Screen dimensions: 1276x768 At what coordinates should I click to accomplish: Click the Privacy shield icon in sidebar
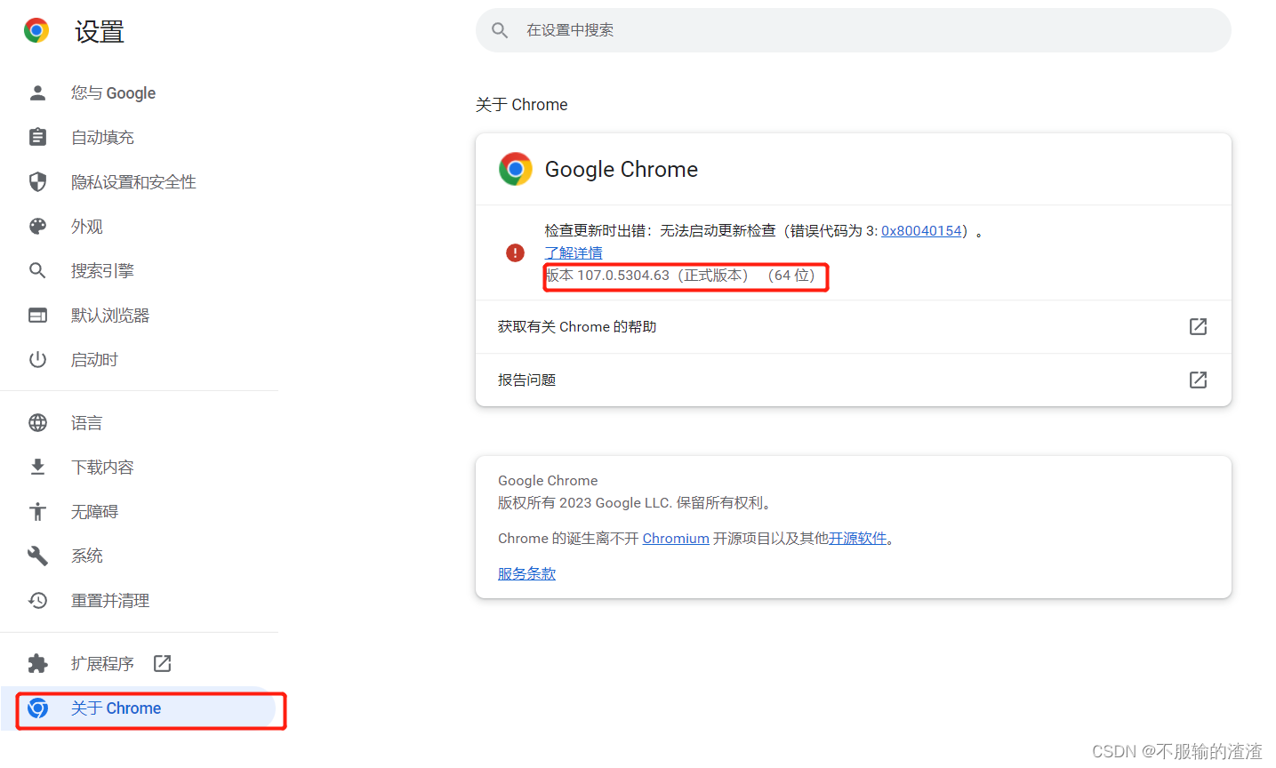(x=37, y=181)
